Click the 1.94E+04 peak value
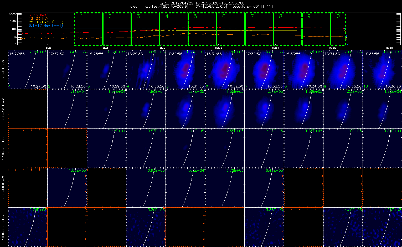 click(117, 92)
